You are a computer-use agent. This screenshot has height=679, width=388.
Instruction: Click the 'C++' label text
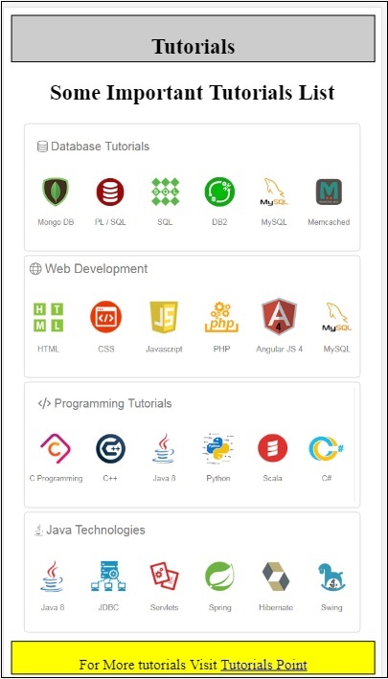click(x=110, y=479)
